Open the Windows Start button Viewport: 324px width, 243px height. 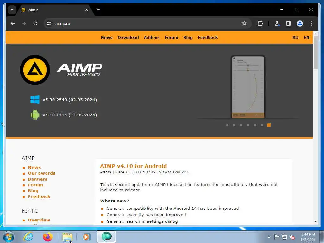click(9, 237)
